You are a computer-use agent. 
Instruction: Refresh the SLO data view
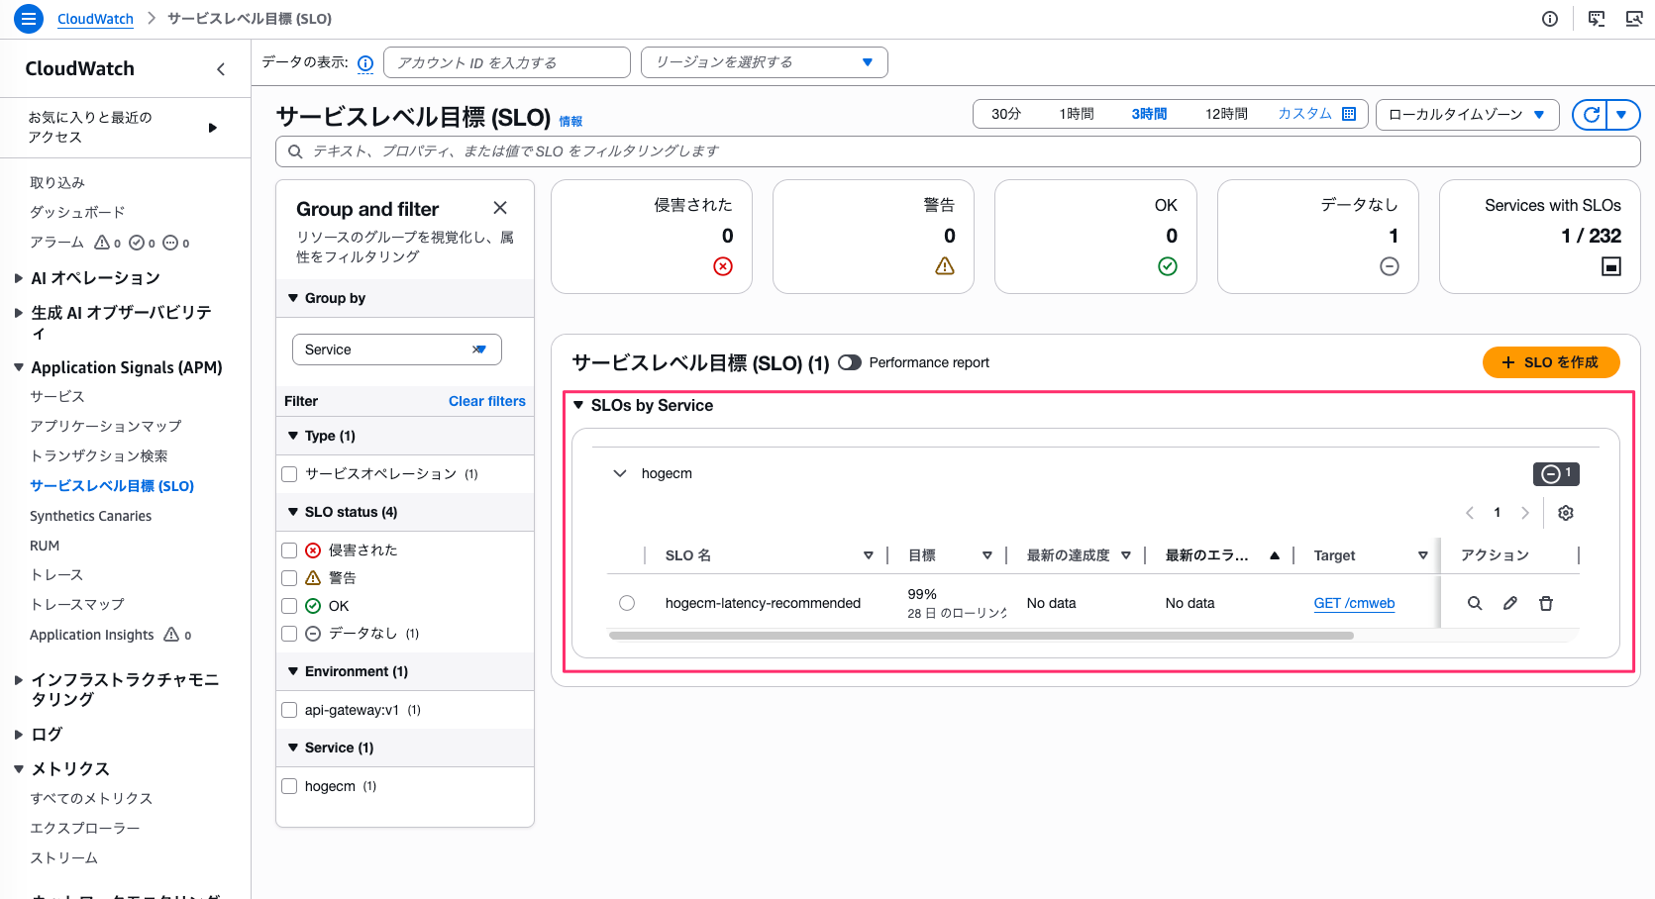click(1590, 114)
